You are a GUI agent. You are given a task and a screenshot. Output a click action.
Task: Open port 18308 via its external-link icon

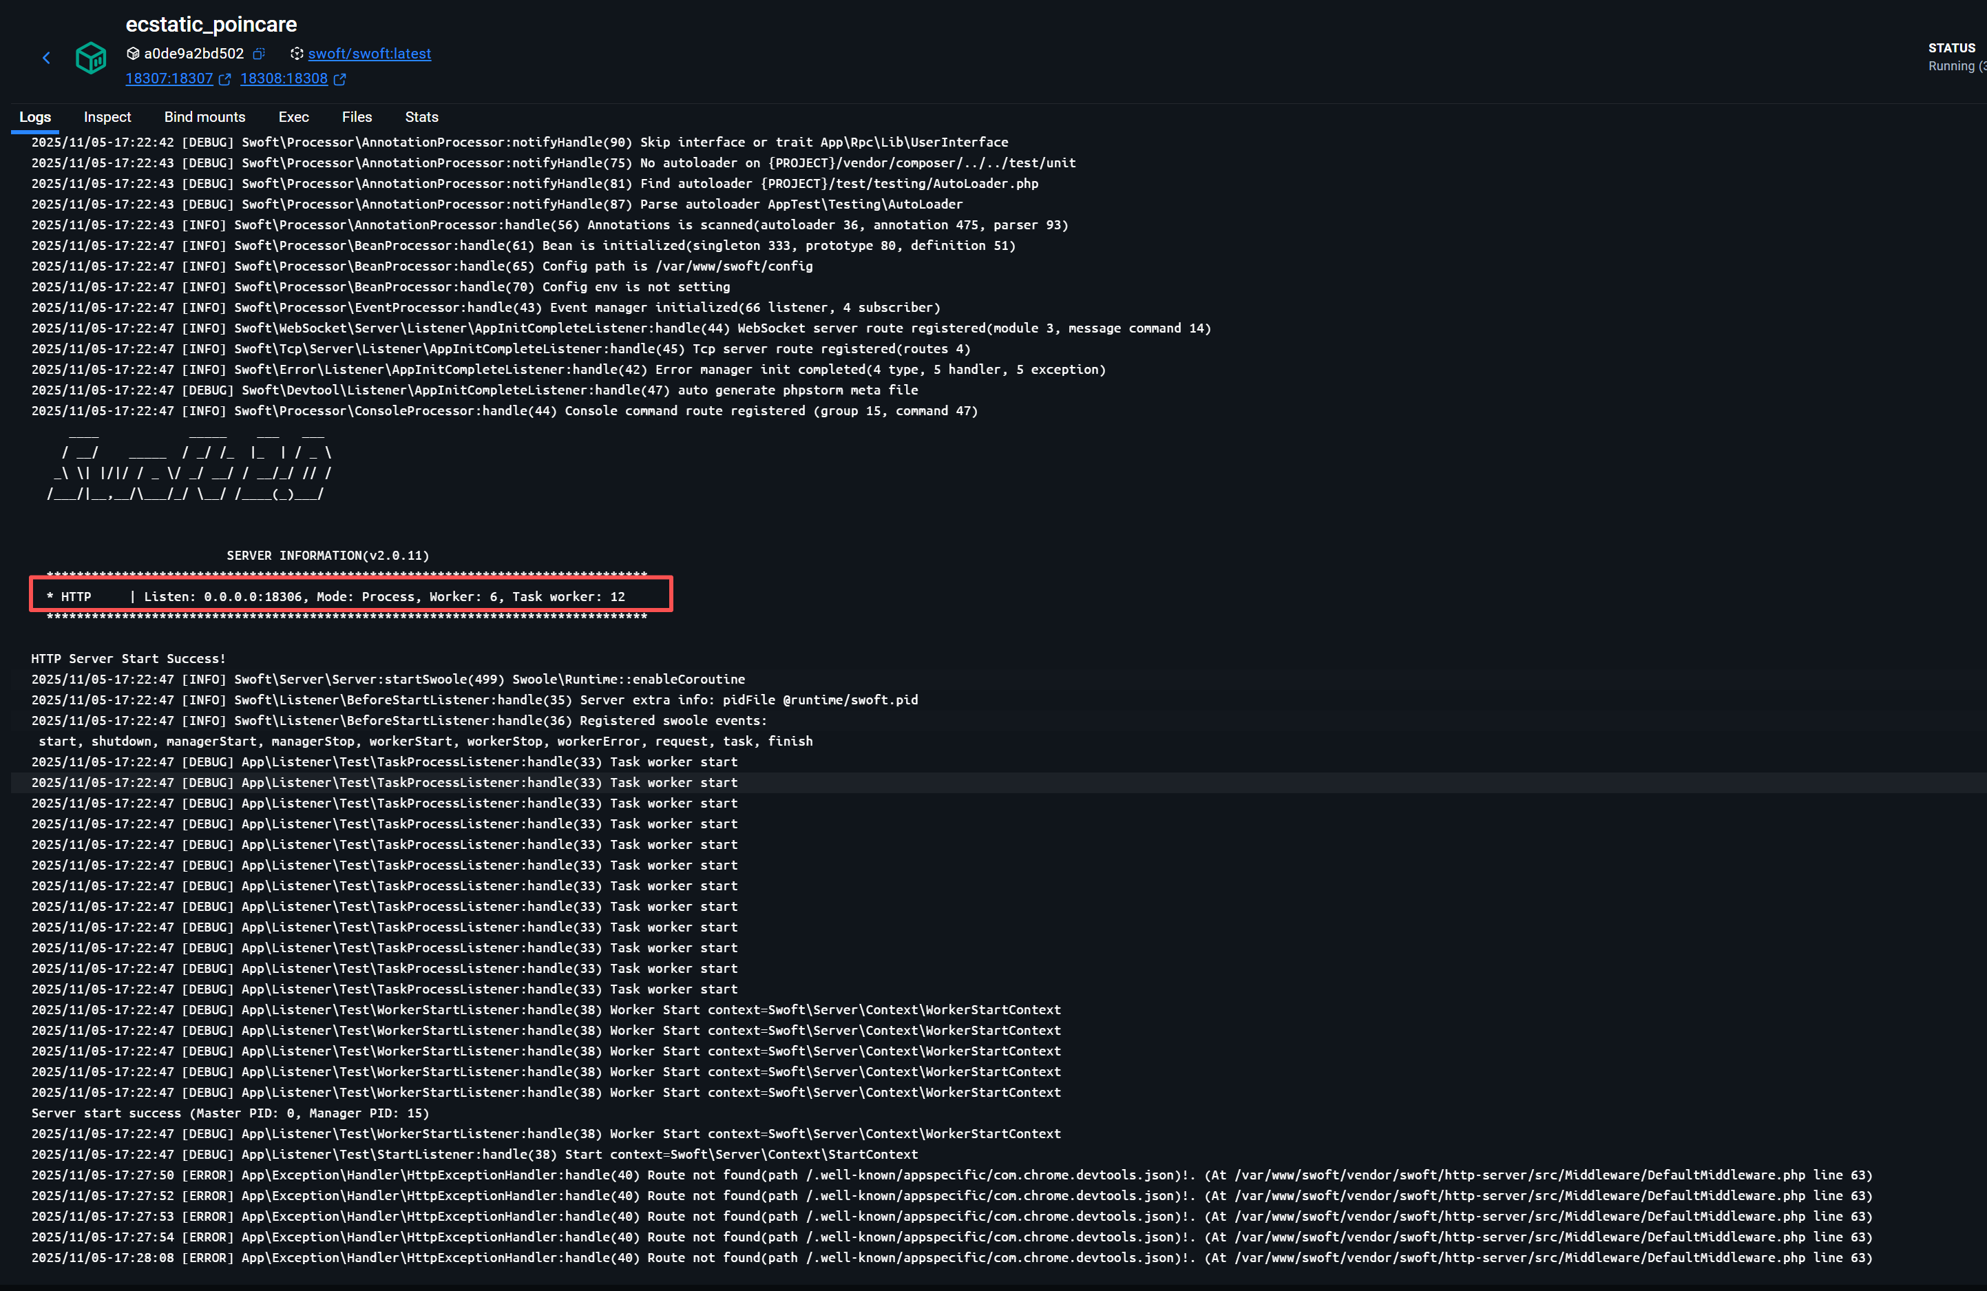coord(340,79)
